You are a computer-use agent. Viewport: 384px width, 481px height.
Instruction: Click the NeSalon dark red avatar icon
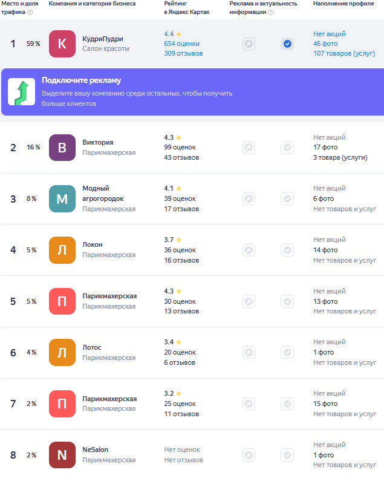tap(62, 455)
